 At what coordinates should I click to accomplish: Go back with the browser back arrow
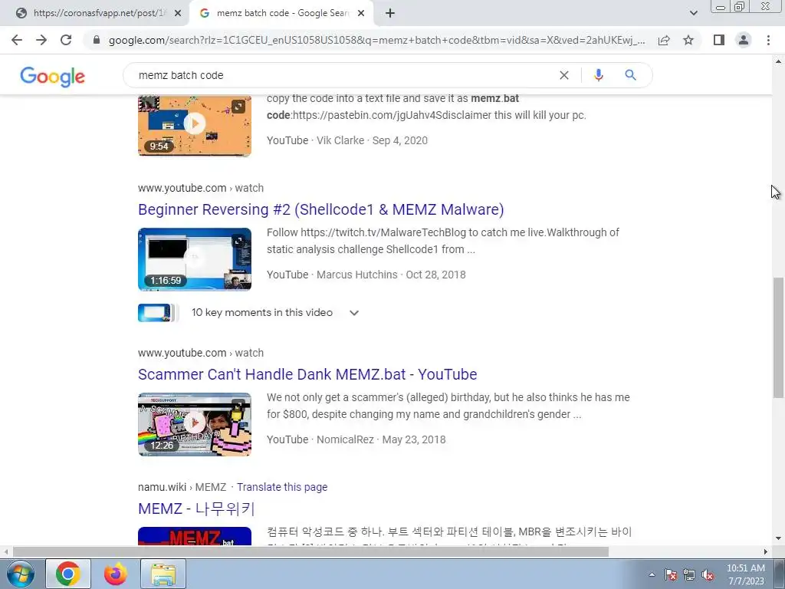(x=17, y=40)
